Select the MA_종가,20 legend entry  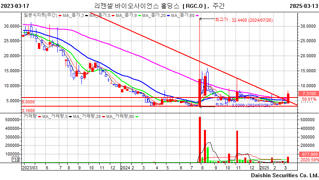click(154, 15)
